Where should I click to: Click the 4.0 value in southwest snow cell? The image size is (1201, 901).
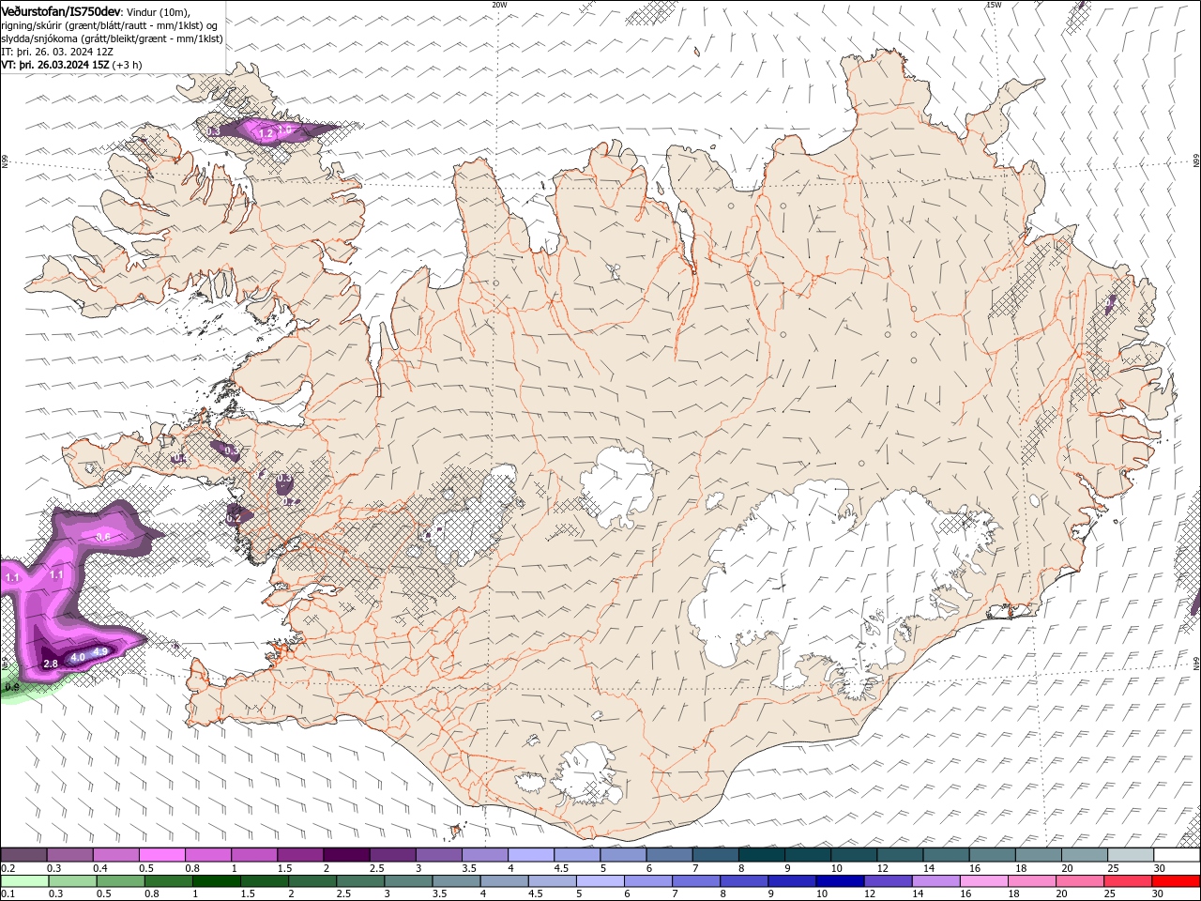click(78, 657)
